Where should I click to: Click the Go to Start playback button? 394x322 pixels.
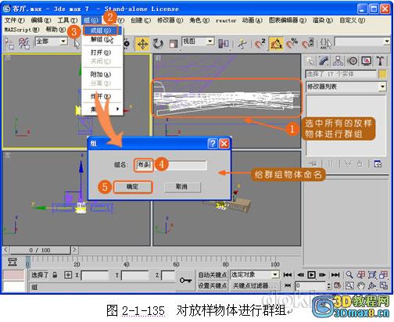pyautogui.click(x=288, y=274)
